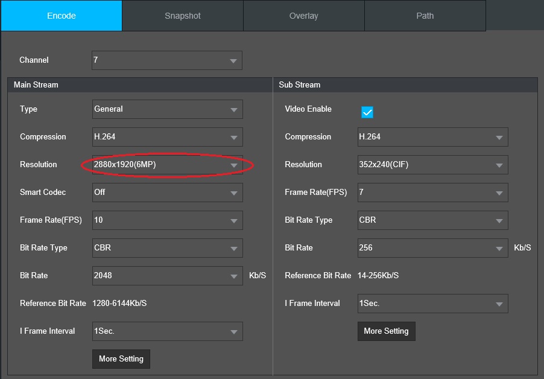Image resolution: width=544 pixels, height=379 pixels.
Task: Change the Main Stream Resolution dropdown
Action: click(x=167, y=165)
